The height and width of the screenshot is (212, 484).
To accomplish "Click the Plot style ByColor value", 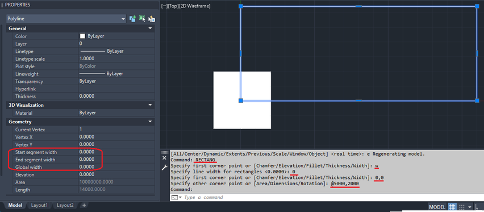I will click(x=116, y=66).
